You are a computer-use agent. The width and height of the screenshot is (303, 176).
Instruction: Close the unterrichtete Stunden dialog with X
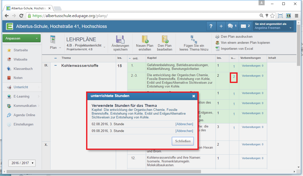pyautogui.click(x=194, y=96)
